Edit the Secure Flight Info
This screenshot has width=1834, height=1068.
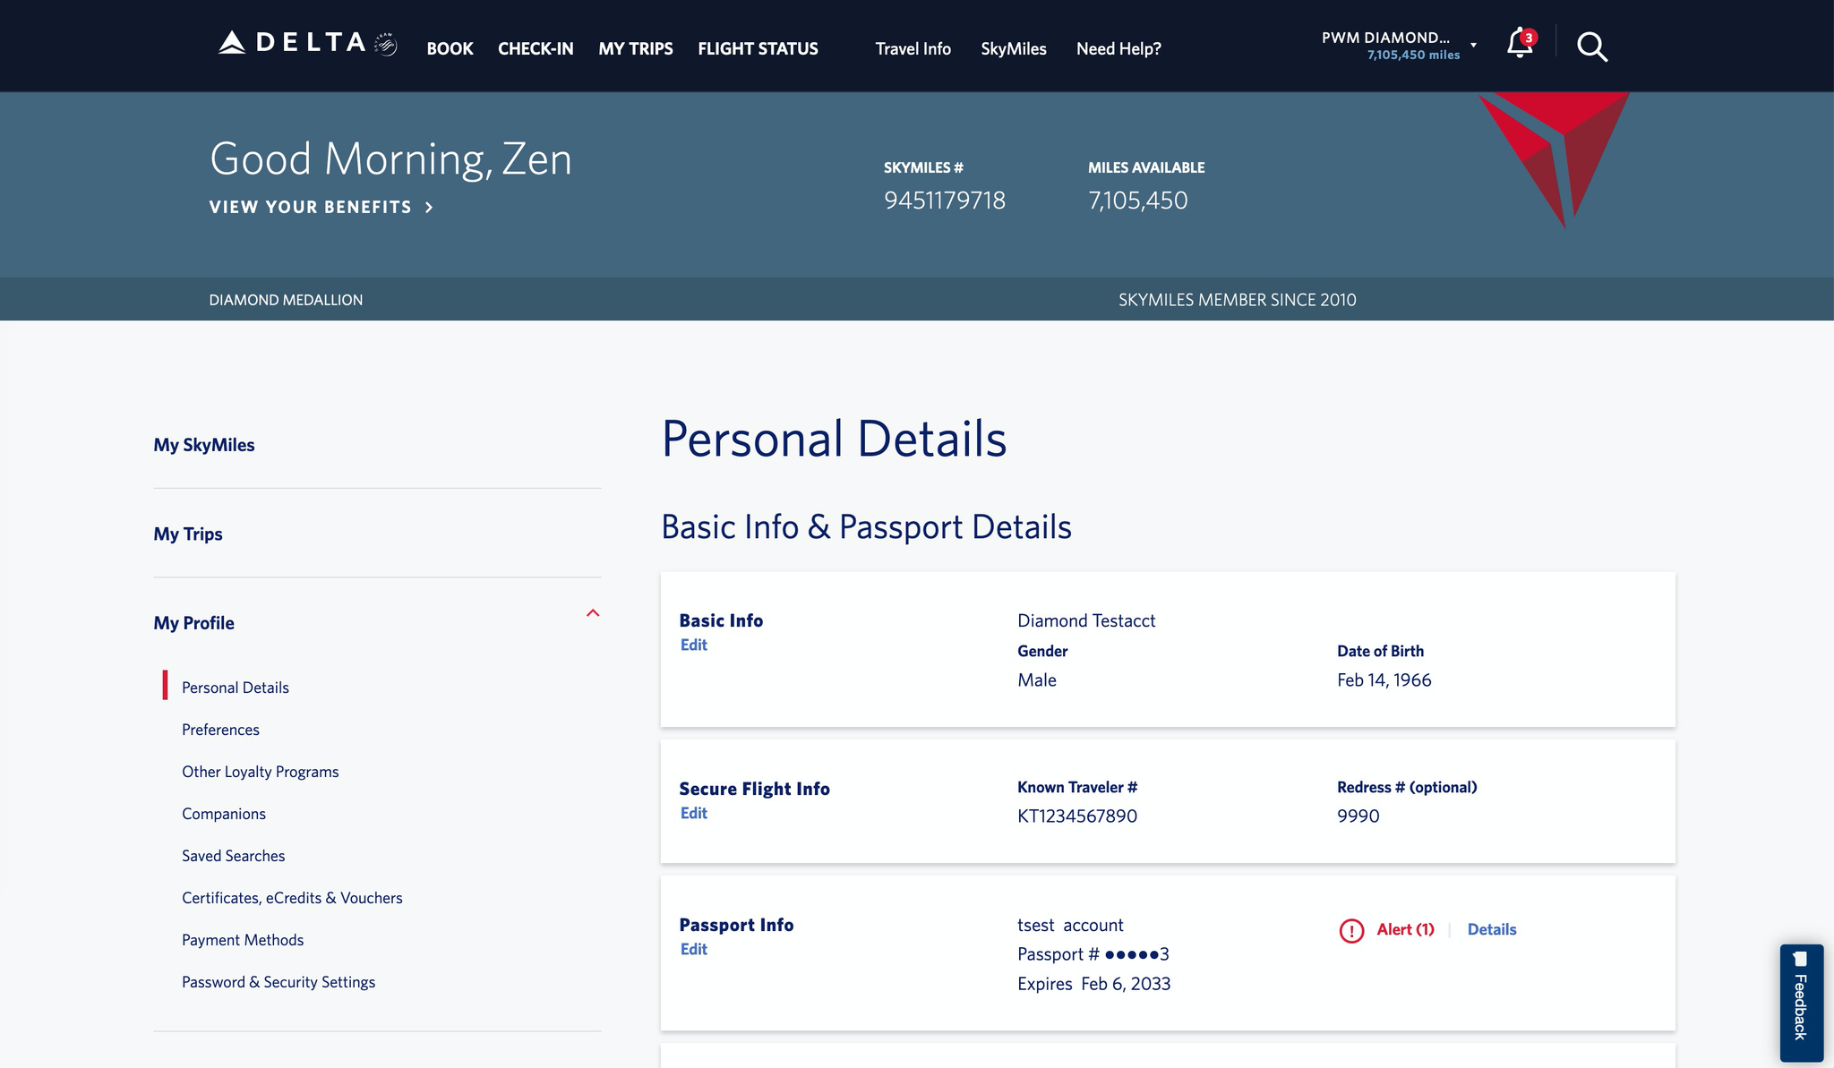click(693, 813)
